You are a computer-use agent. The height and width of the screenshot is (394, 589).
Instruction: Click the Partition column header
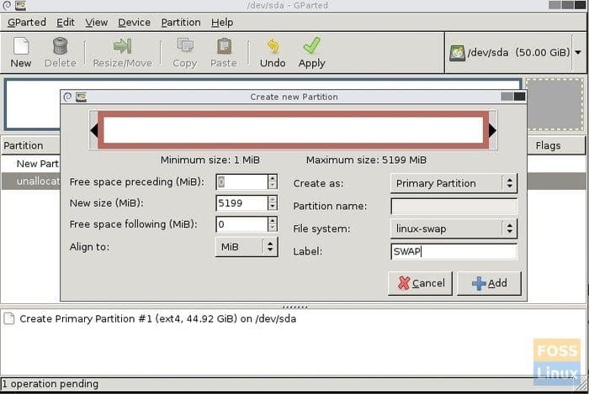pyautogui.click(x=31, y=145)
